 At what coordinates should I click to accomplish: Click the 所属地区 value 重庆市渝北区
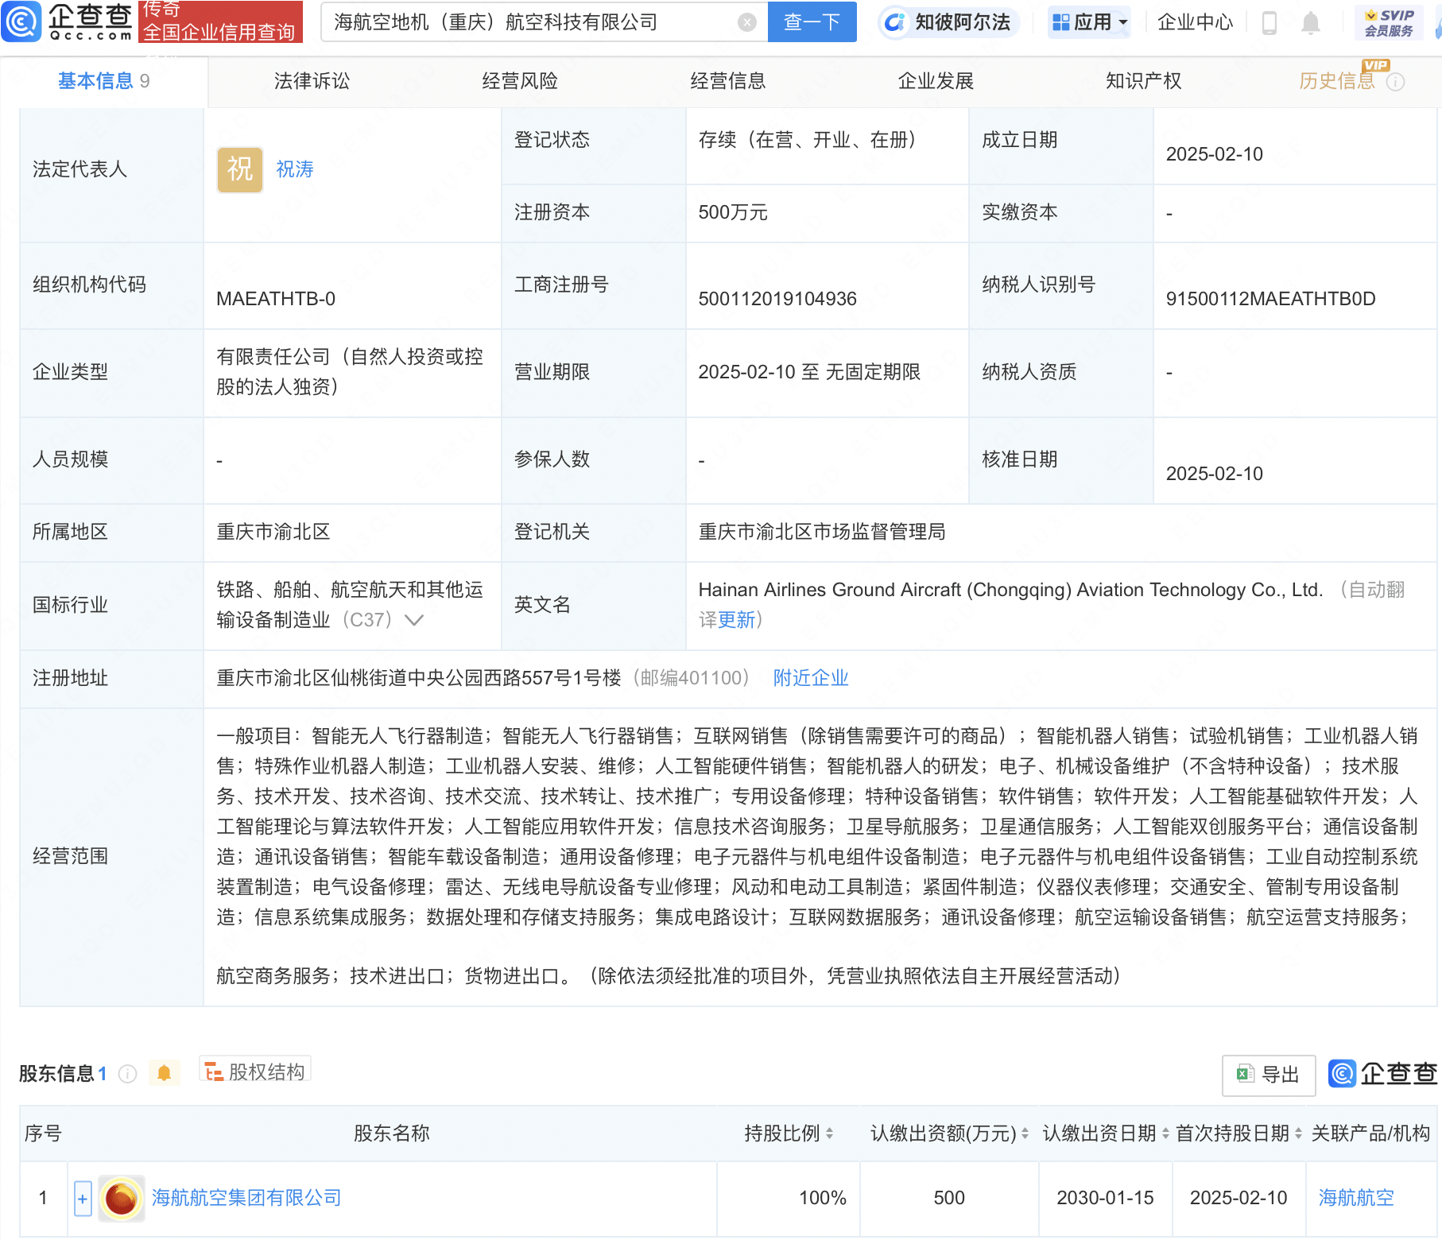[x=273, y=532]
